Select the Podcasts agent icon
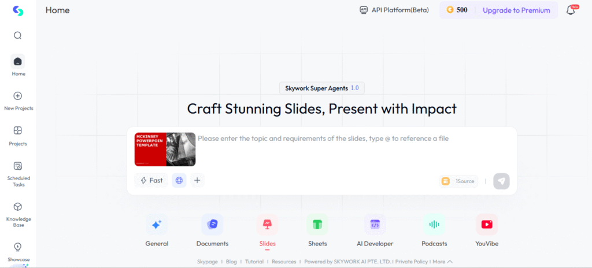Viewport: 592px width, 268px height. click(434, 225)
